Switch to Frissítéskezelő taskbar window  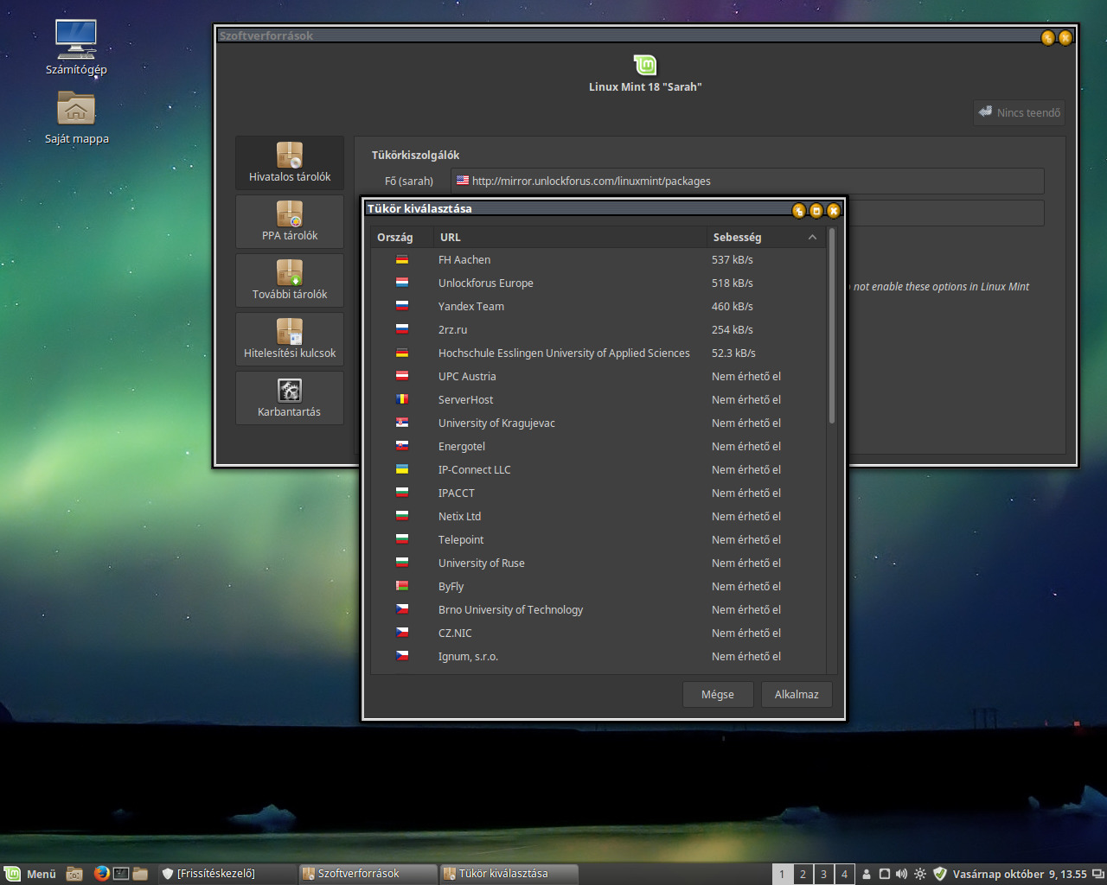[x=227, y=874]
